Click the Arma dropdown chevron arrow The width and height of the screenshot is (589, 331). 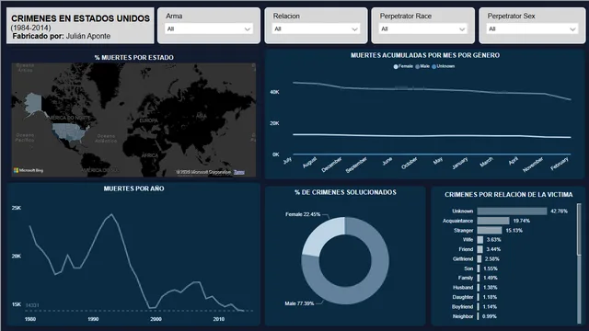coord(248,29)
